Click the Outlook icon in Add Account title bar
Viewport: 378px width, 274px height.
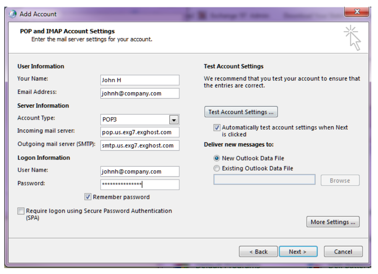(x=12, y=14)
